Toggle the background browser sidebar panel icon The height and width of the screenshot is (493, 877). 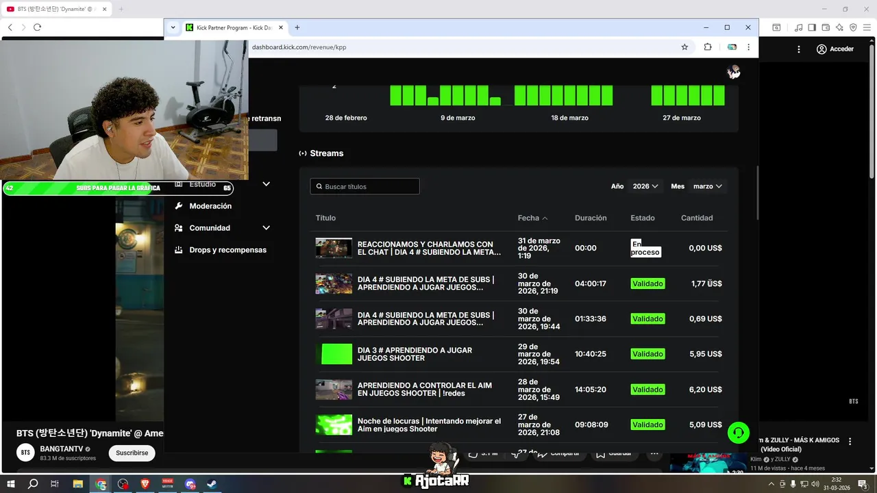[812, 27]
